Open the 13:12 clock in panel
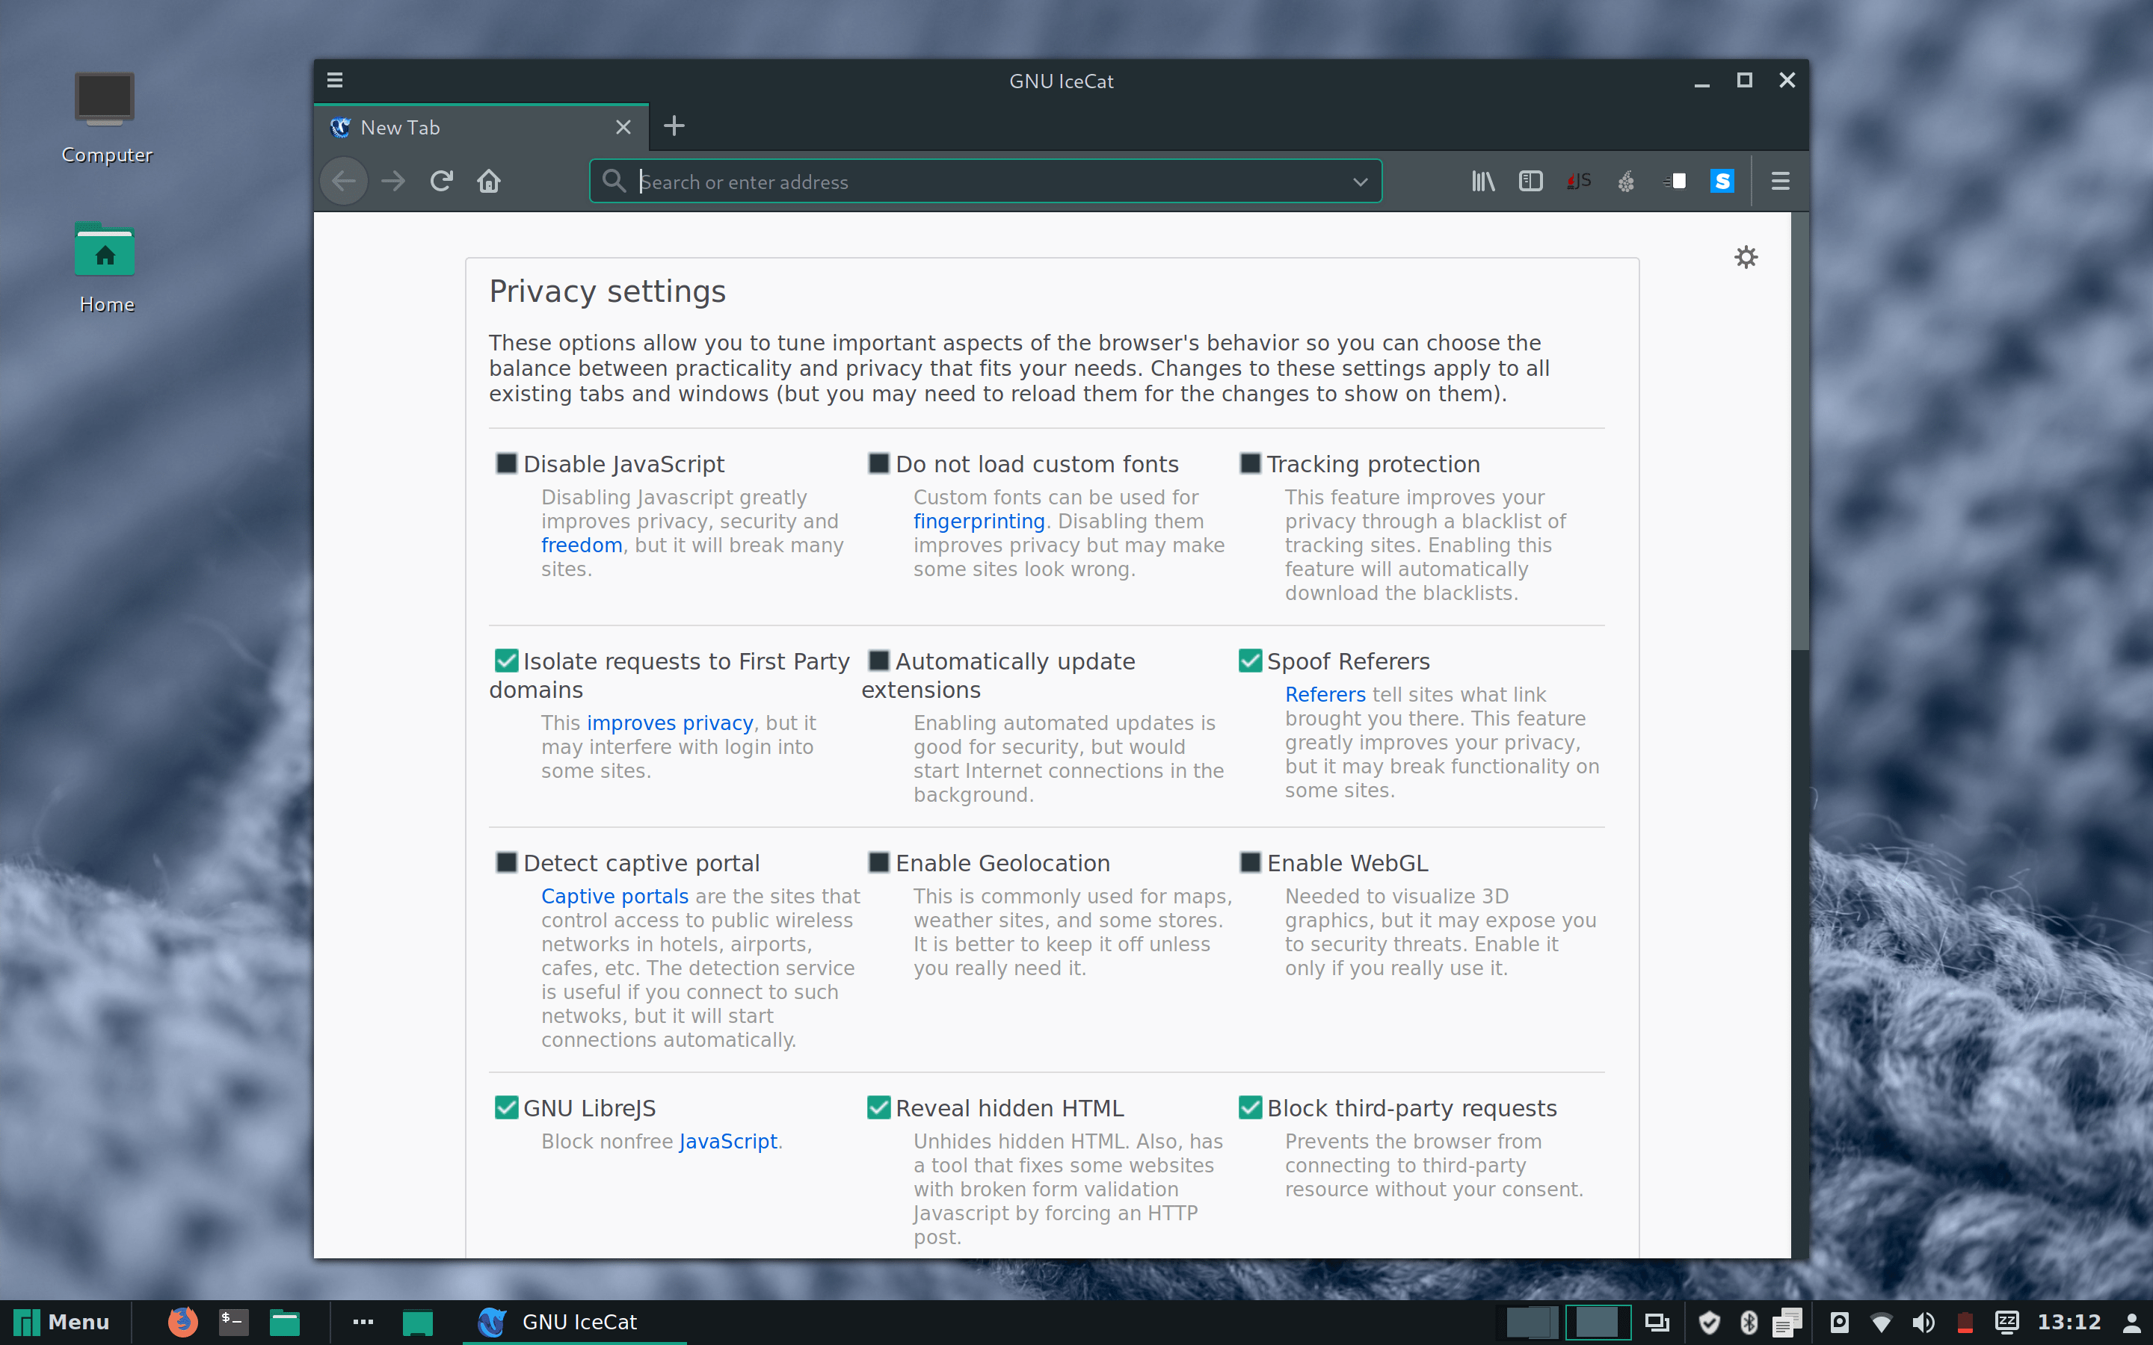 (2069, 1323)
